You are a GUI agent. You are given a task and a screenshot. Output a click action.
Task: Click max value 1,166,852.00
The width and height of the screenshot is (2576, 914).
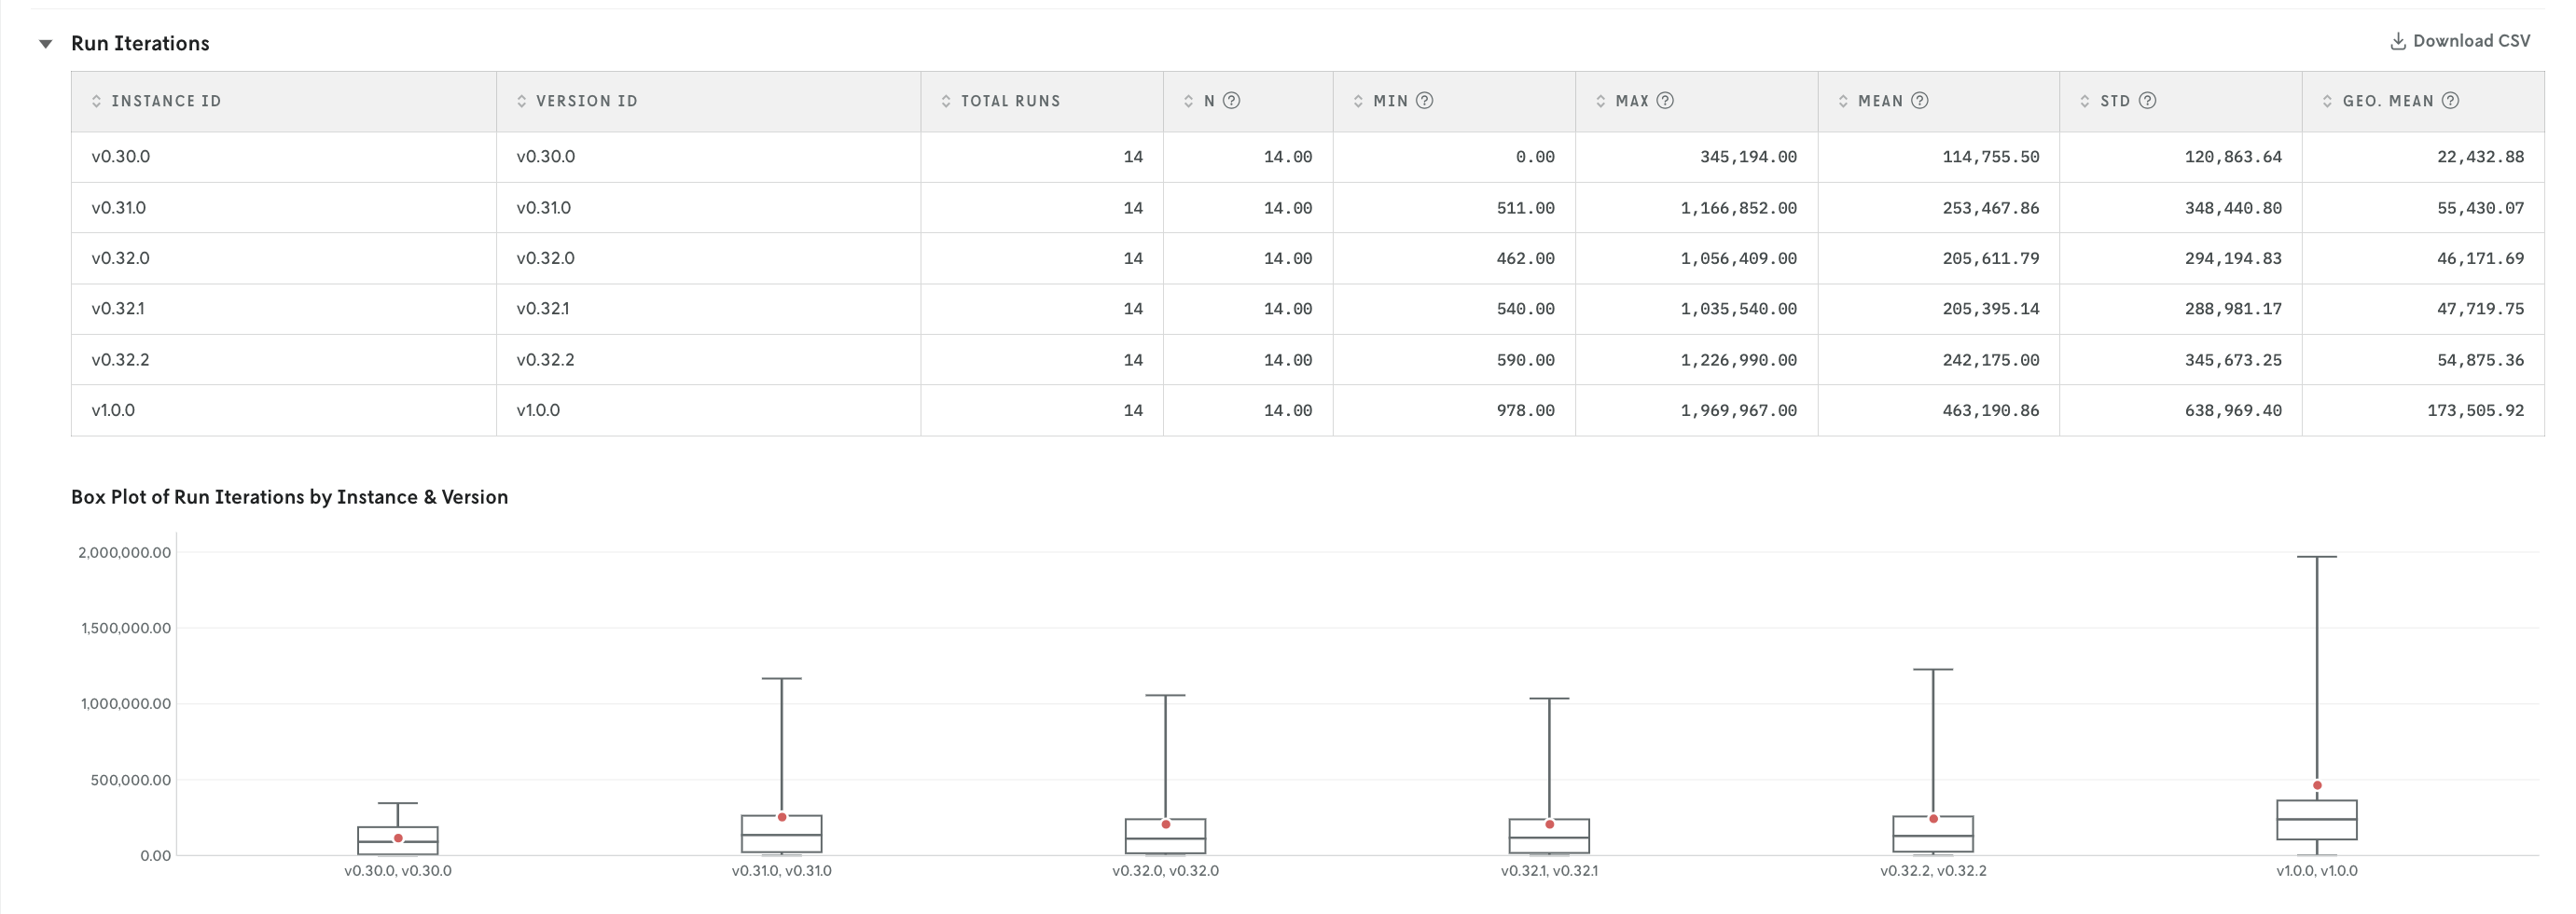pyautogui.click(x=1738, y=208)
